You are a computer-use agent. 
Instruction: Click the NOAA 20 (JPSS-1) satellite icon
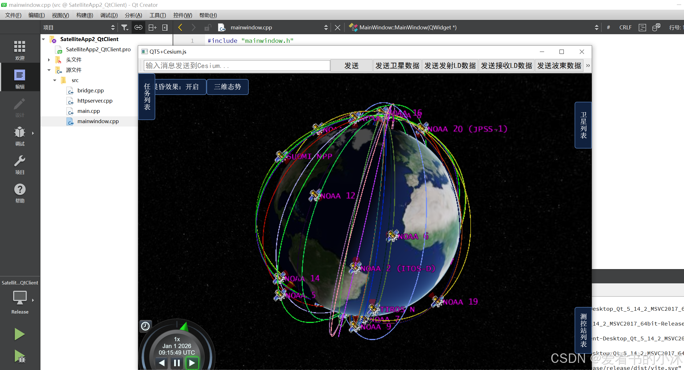[423, 128]
